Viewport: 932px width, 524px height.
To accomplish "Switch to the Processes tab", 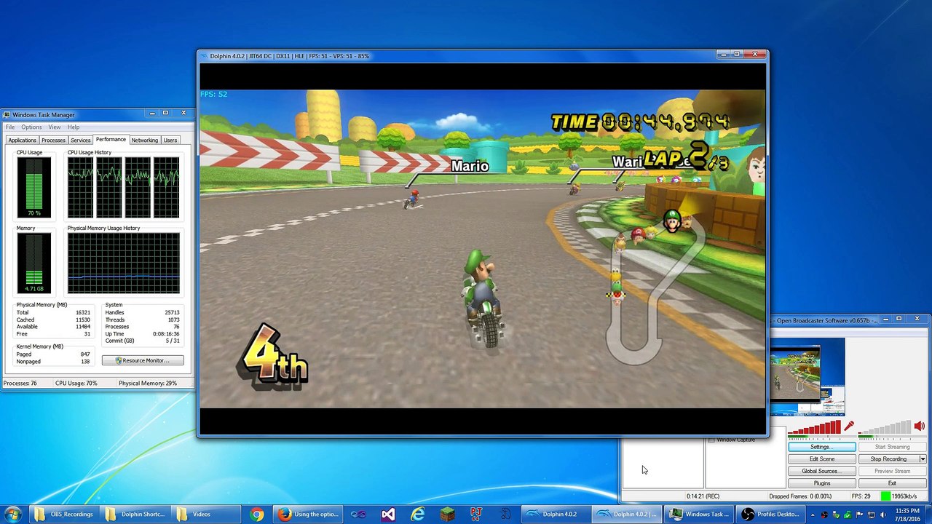I will pos(53,140).
